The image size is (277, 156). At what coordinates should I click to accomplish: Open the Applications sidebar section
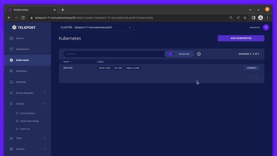pyautogui.click(x=28, y=49)
